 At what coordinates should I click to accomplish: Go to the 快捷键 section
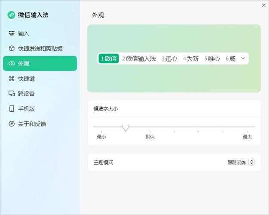click(40, 79)
